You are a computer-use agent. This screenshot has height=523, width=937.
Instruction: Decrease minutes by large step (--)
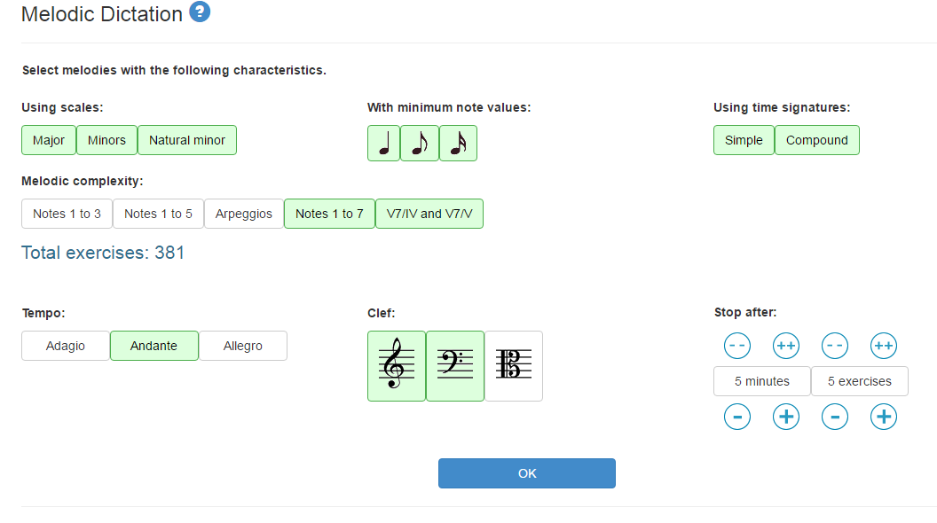[x=737, y=346]
